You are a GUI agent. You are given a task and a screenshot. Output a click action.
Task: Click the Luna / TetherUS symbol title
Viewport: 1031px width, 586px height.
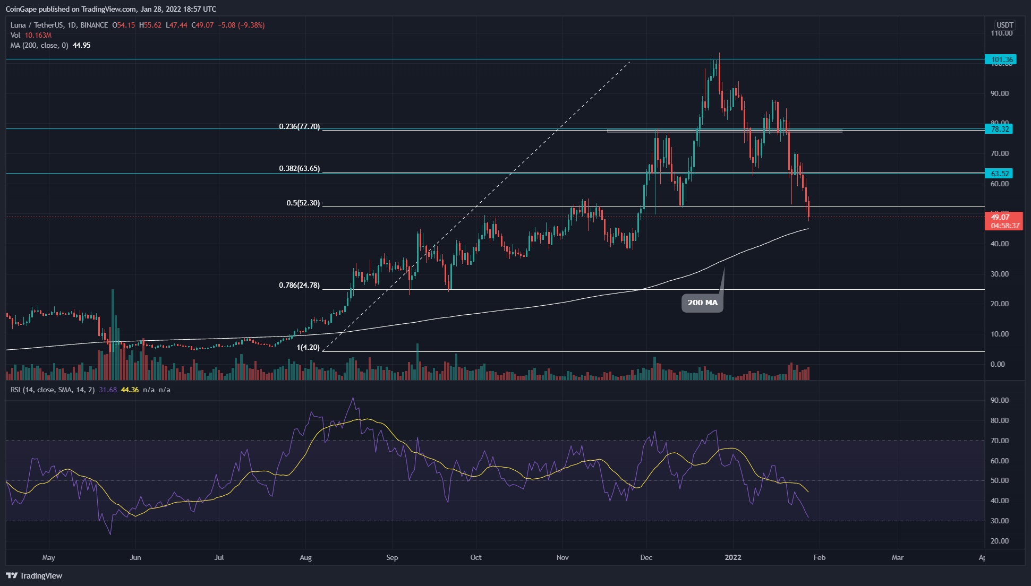[x=36, y=25]
